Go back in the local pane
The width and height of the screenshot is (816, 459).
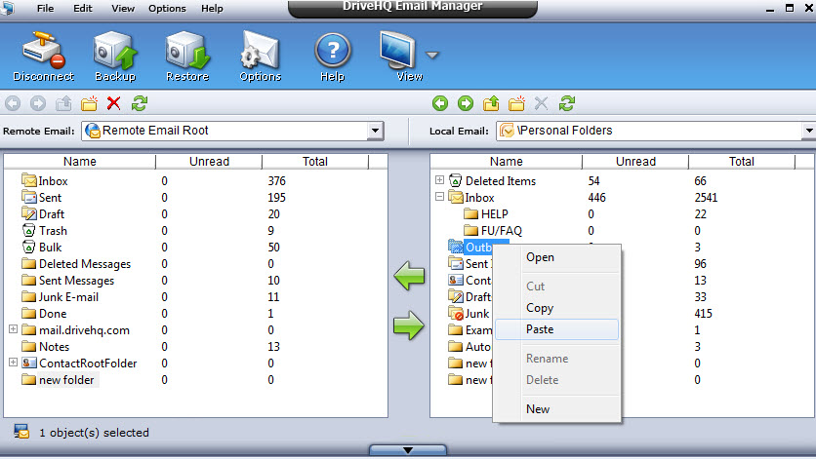click(x=440, y=103)
